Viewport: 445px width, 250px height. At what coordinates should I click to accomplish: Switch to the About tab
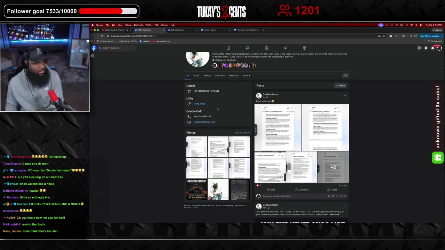196,75
